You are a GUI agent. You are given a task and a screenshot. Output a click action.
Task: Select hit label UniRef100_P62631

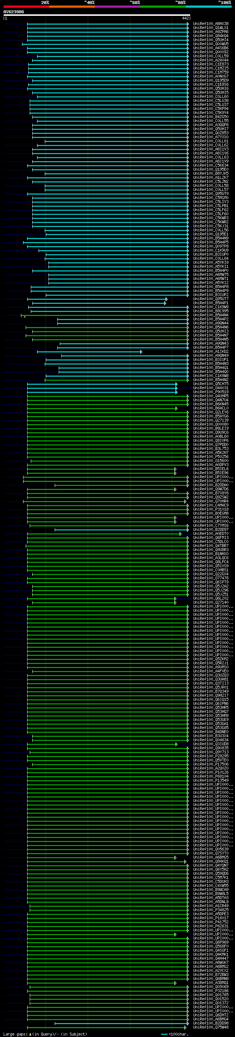click(x=211, y=926)
